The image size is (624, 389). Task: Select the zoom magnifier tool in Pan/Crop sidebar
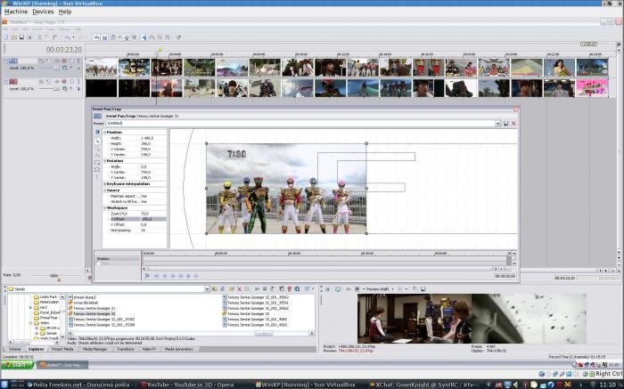[x=97, y=149]
